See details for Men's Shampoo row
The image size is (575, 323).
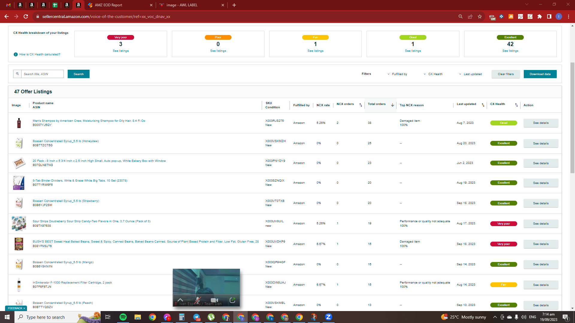click(x=541, y=123)
